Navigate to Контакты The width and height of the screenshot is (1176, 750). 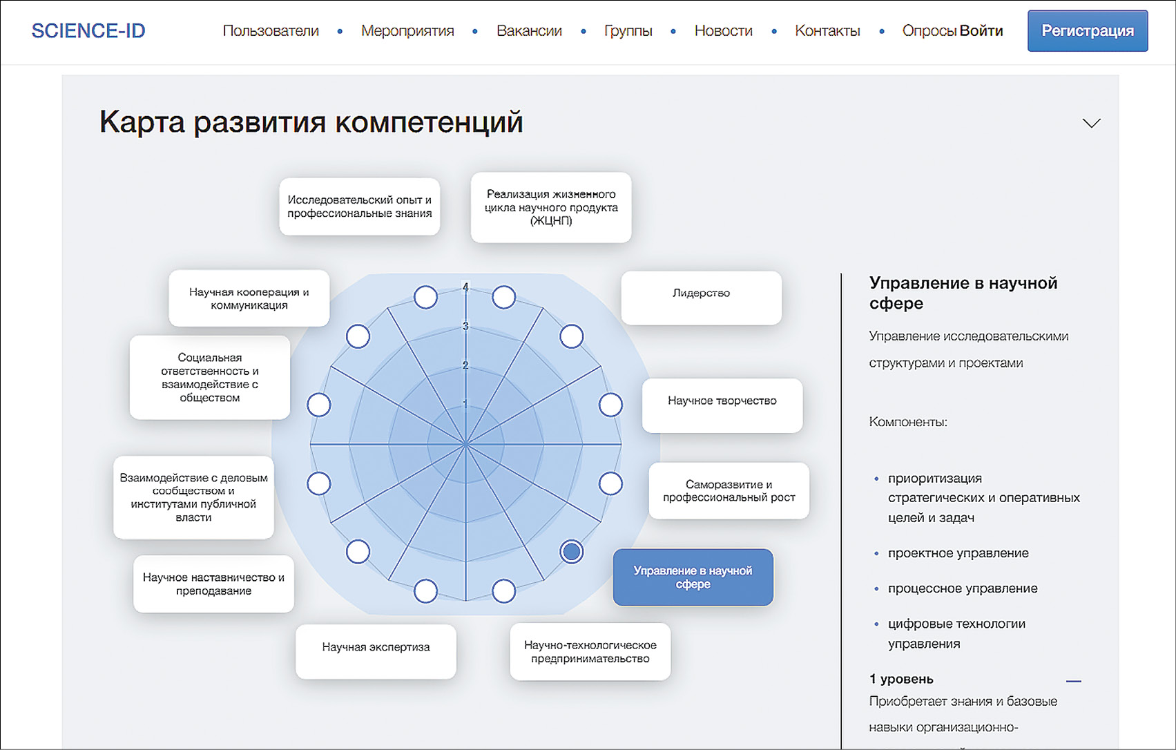827,31
